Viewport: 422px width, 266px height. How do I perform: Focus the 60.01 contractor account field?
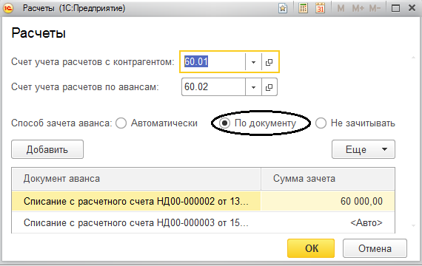(214, 62)
